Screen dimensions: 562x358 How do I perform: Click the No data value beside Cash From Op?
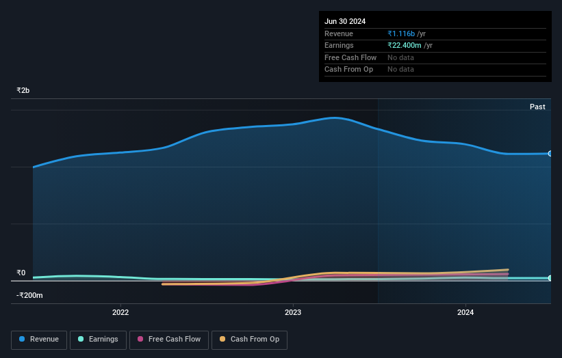tap(400, 70)
